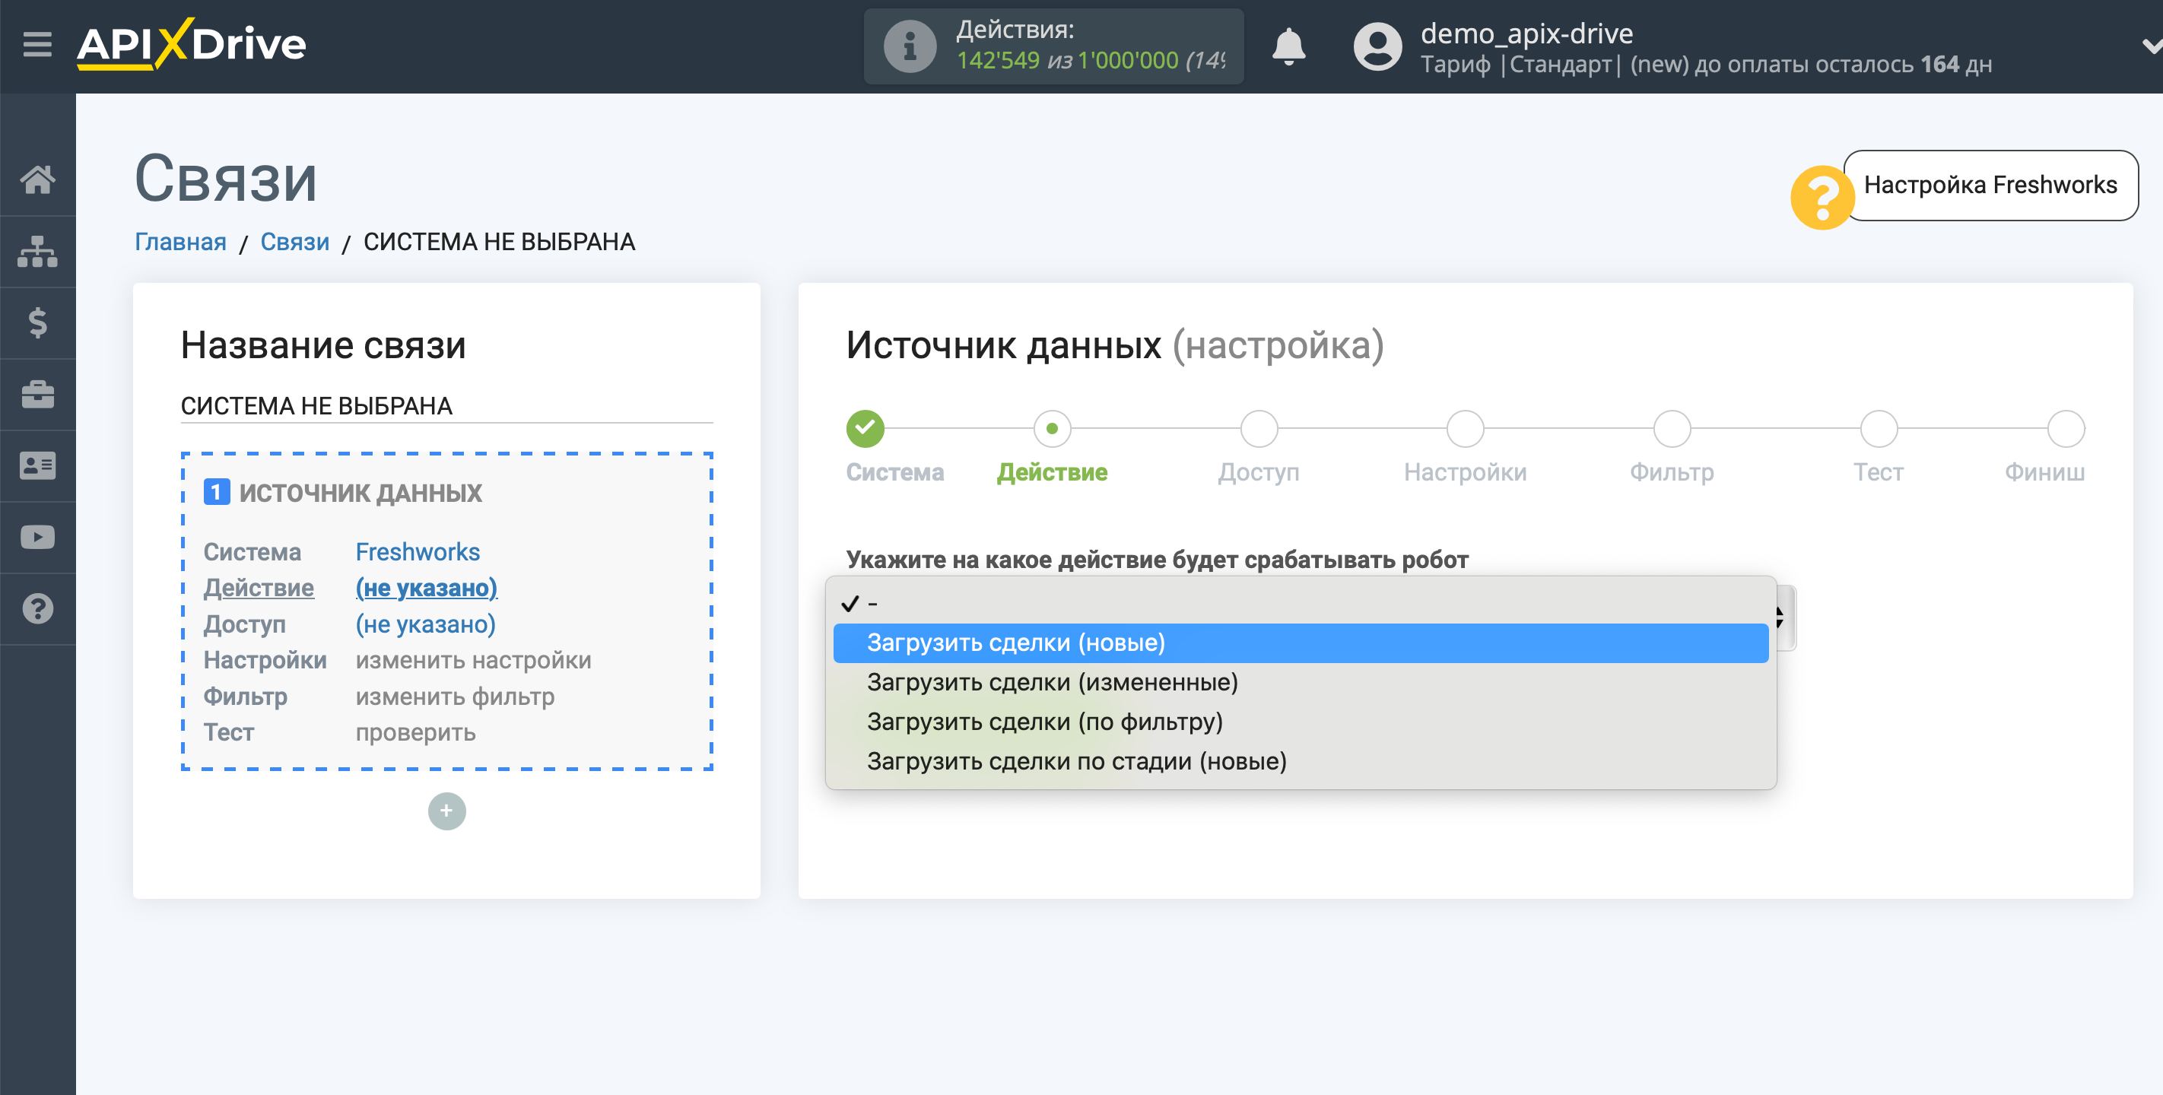Viewport: 2163px width, 1095px height.
Task: Click изменить фильтр in the source block
Action: coord(454,696)
